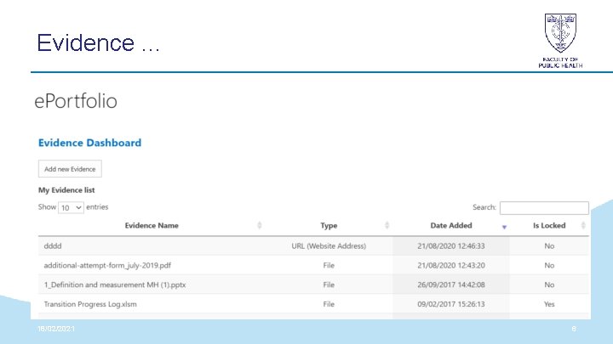Focus the Search input field
Screen dimensions: 613x344
pyautogui.click(x=544, y=208)
